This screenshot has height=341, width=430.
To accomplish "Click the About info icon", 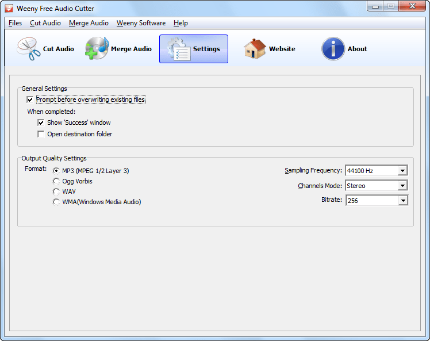I will [333, 49].
